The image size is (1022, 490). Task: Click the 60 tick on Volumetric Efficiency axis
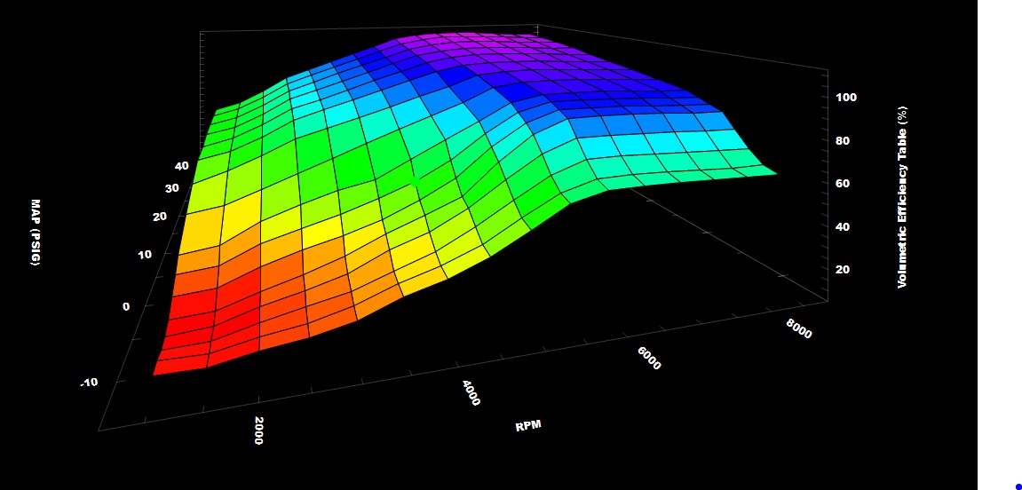[843, 184]
